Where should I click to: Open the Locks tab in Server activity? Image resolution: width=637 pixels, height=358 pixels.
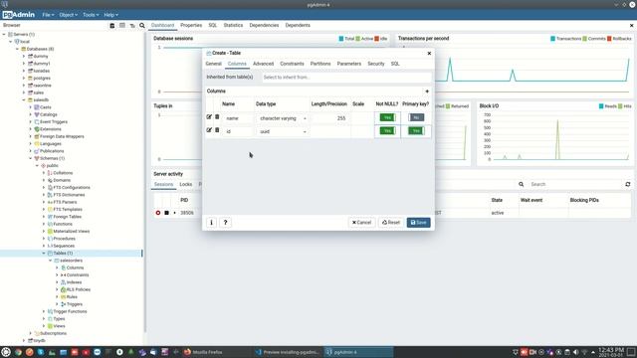pos(186,184)
